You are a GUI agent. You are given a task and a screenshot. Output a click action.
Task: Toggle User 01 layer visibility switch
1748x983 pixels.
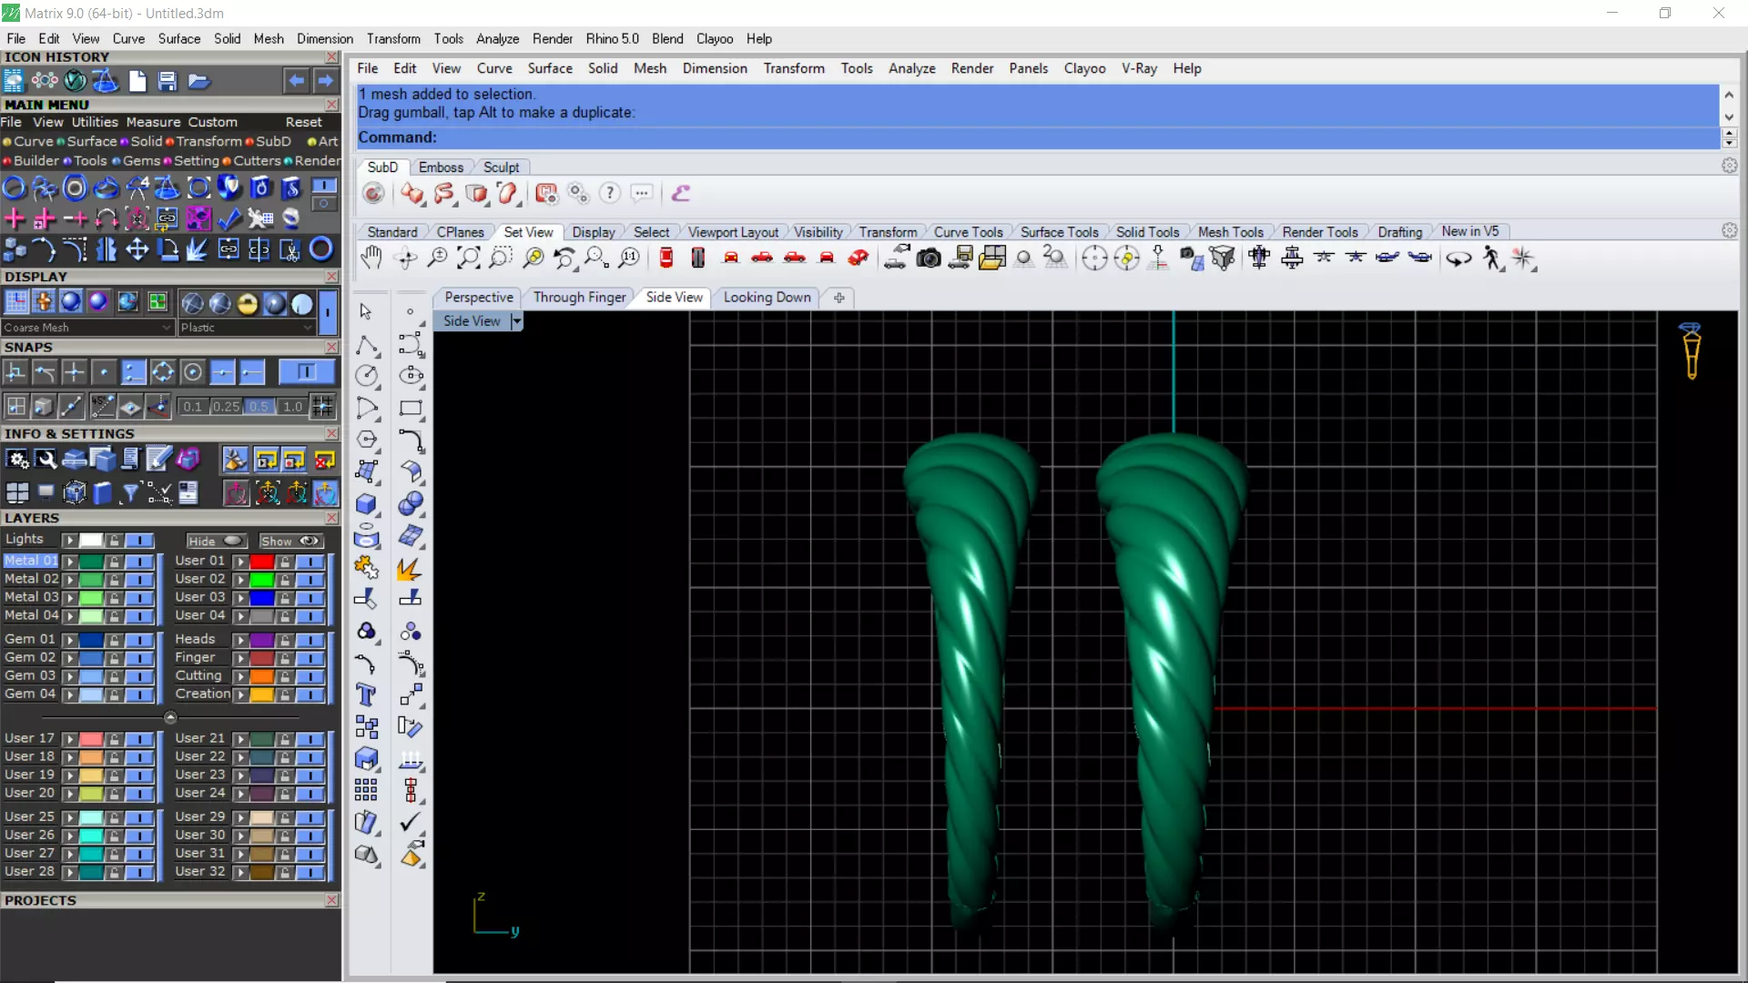[310, 562]
